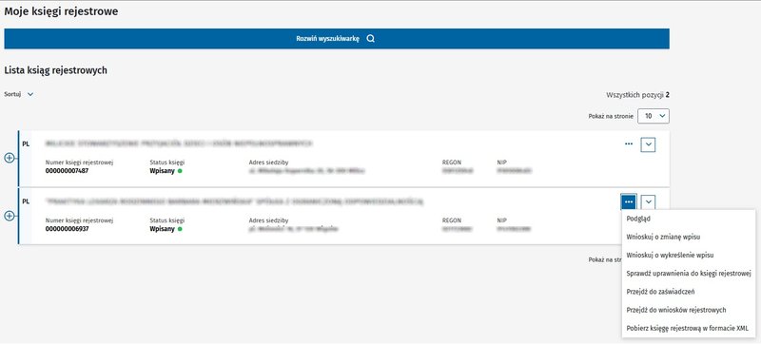Open three-dots menu for register 000000007487
Screen dimensions: 761x344
coord(629,143)
